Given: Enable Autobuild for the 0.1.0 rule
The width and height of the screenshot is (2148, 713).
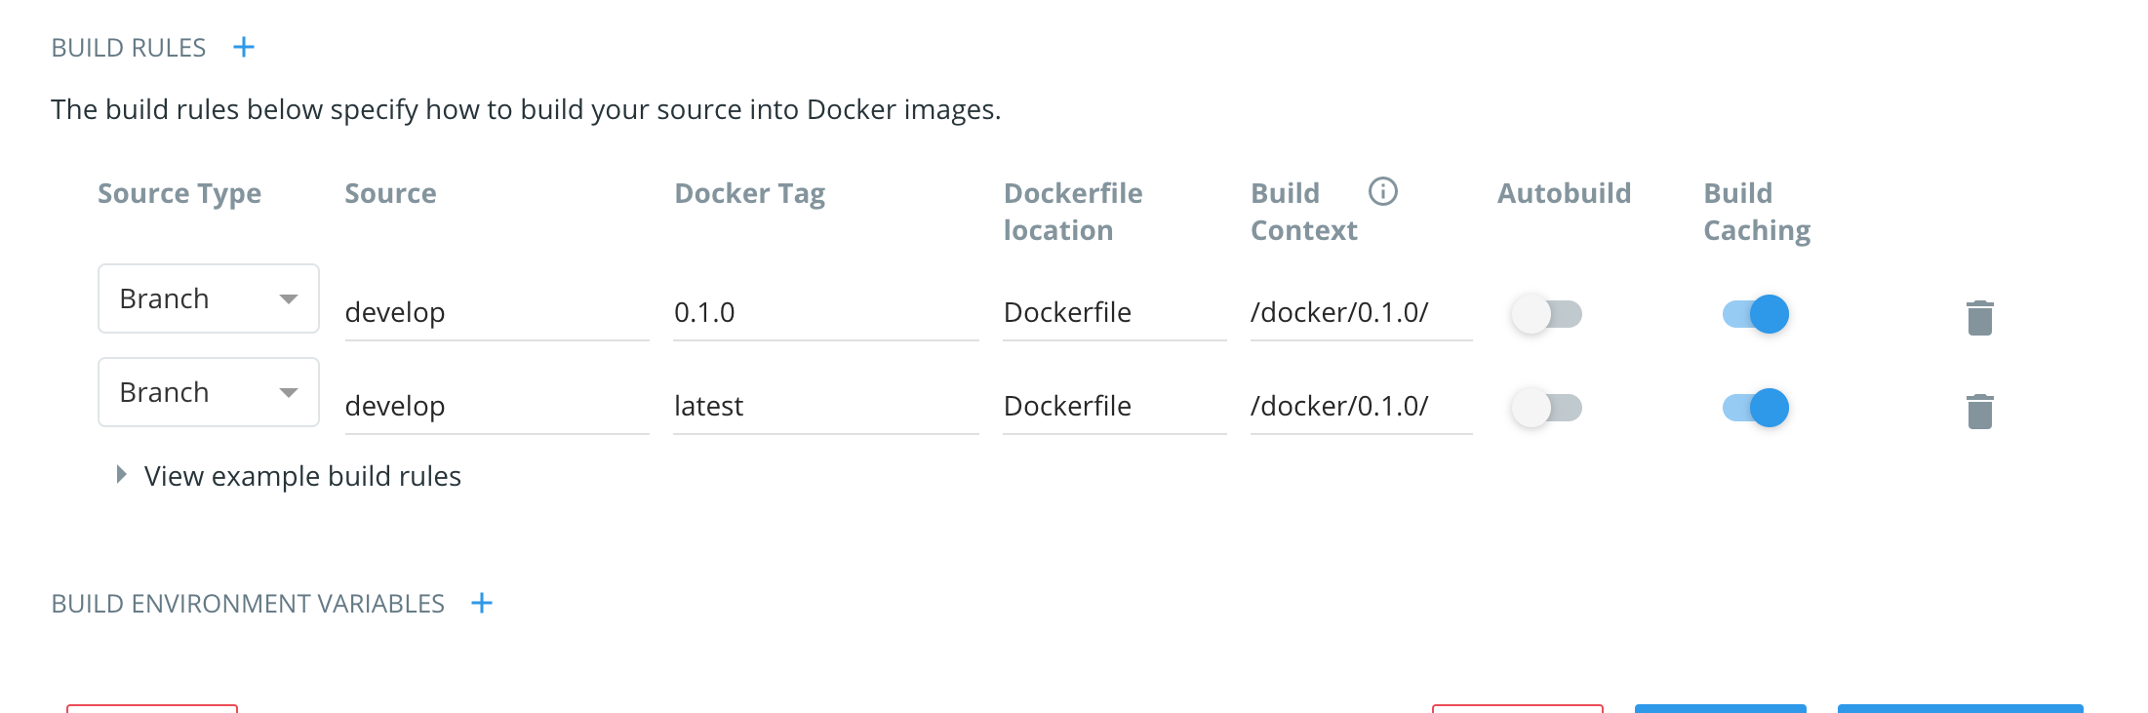Looking at the screenshot, I should [1546, 314].
